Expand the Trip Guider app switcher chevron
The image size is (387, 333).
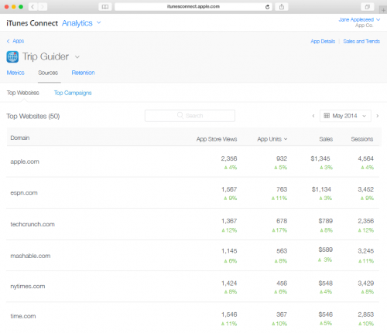click(x=77, y=57)
